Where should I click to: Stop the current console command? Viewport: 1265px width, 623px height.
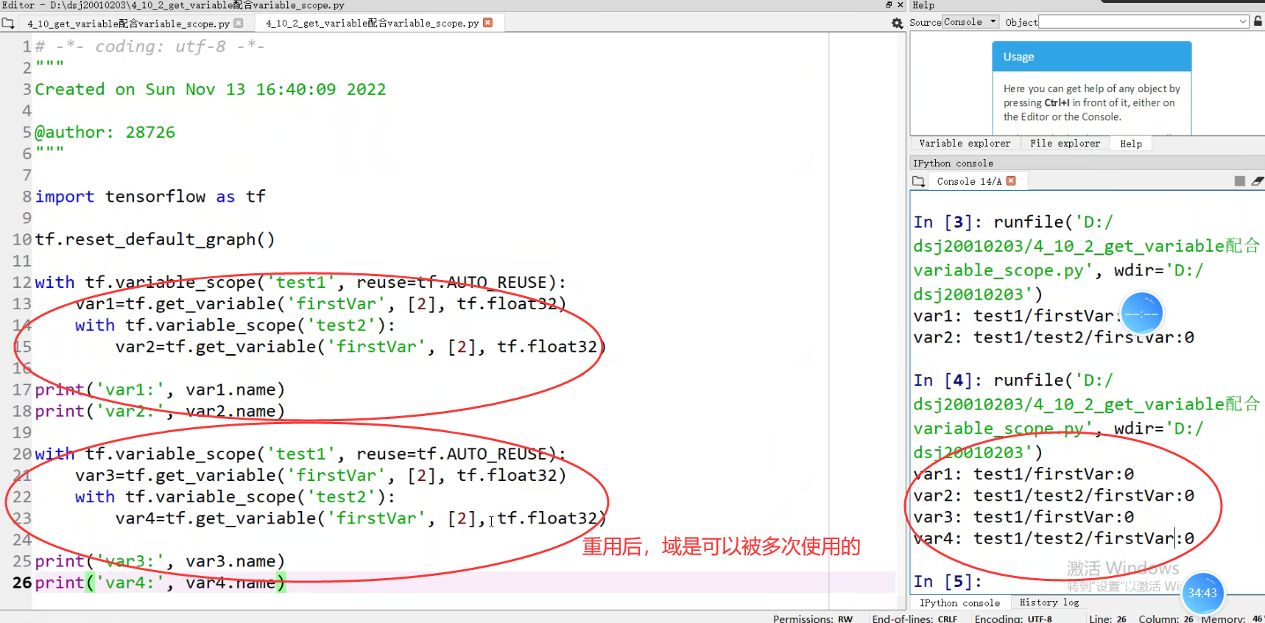1240,181
